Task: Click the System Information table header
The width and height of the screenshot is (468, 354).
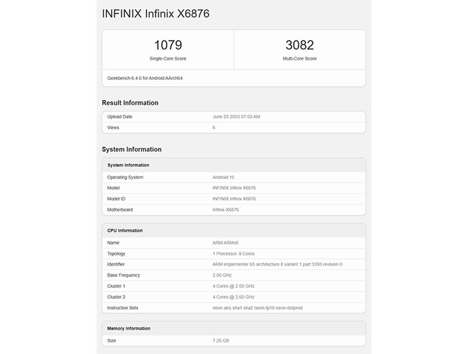Action: 129,165
